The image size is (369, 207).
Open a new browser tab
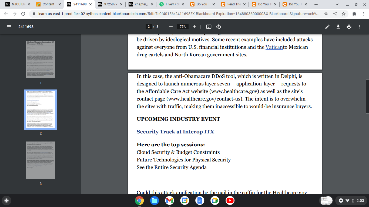(x=316, y=4)
